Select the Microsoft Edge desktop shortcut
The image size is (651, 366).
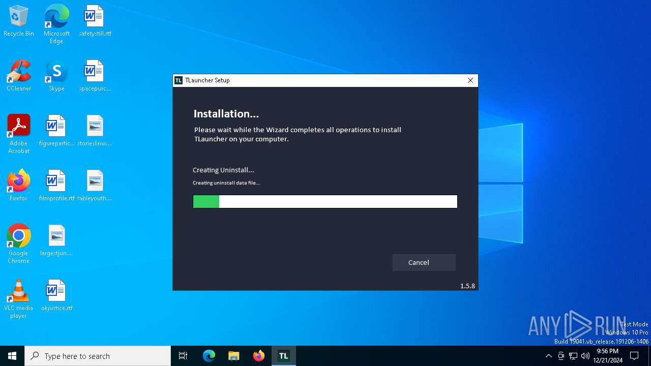(x=56, y=24)
